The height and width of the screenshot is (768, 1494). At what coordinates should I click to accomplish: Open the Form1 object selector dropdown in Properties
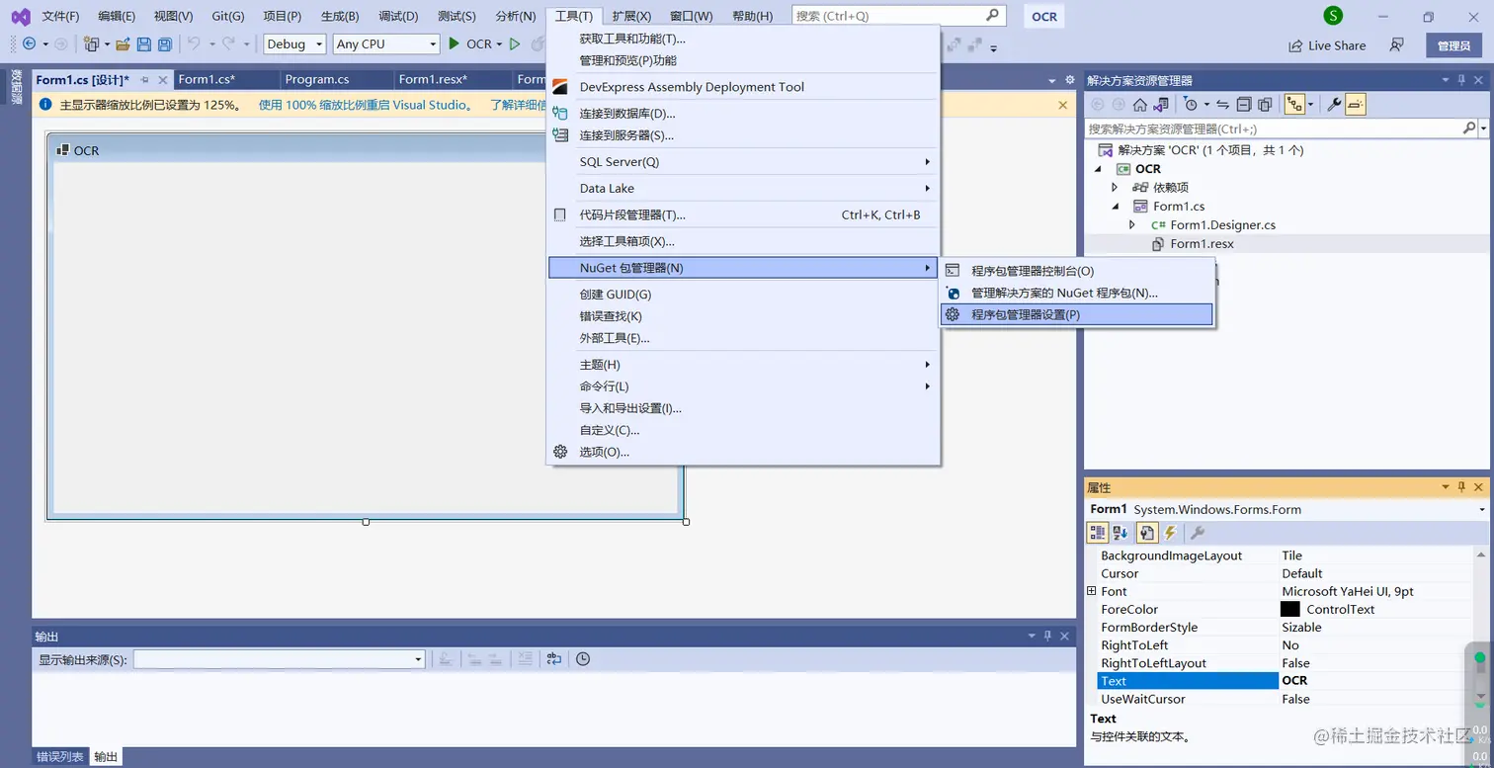click(1482, 510)
